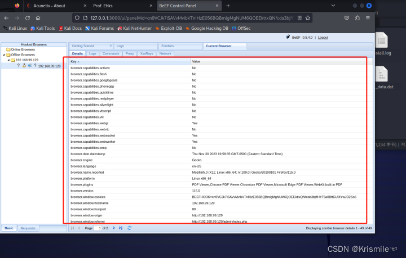Open the Commands sub-tab
406x258 pixels.
click(111, 53)
